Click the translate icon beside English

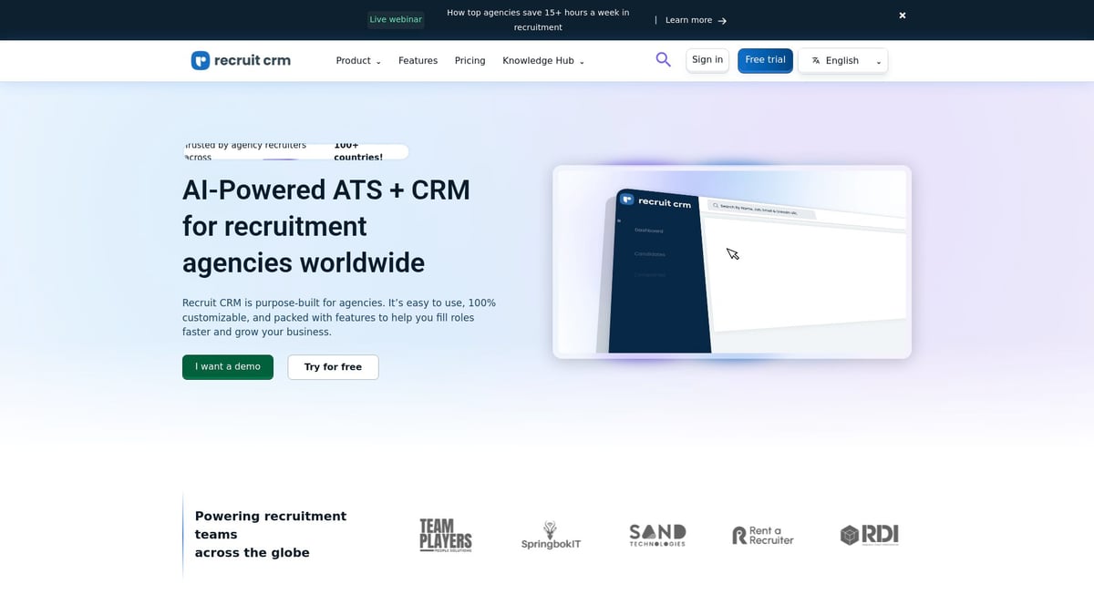pyautogui.click(x=816, y=60)
